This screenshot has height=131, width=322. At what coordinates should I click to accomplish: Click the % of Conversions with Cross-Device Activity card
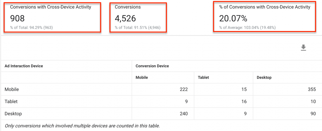(x=264, y=17)
